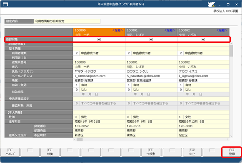
Task: Toggle 登録対象 checkbox for employee 100002
Action: [x=203, y=39]
